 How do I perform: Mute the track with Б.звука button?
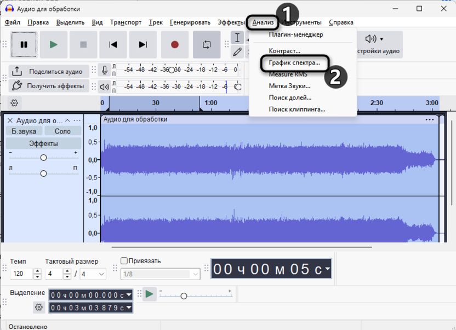23,131
